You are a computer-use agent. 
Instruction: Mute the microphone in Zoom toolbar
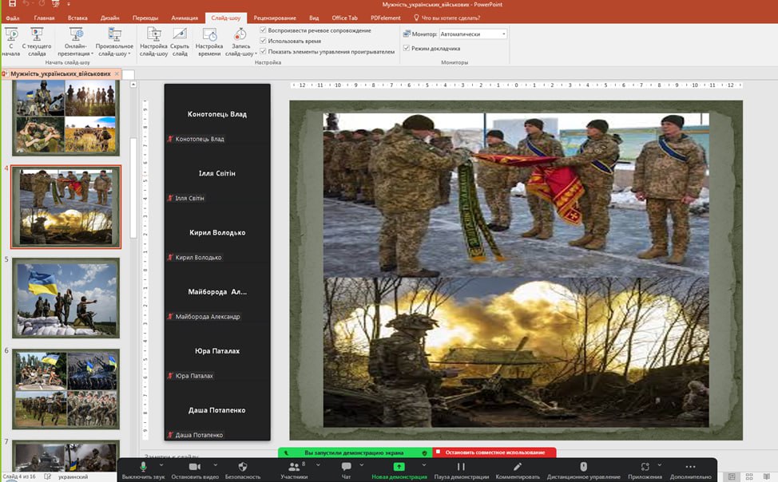(x=144, y=469)
